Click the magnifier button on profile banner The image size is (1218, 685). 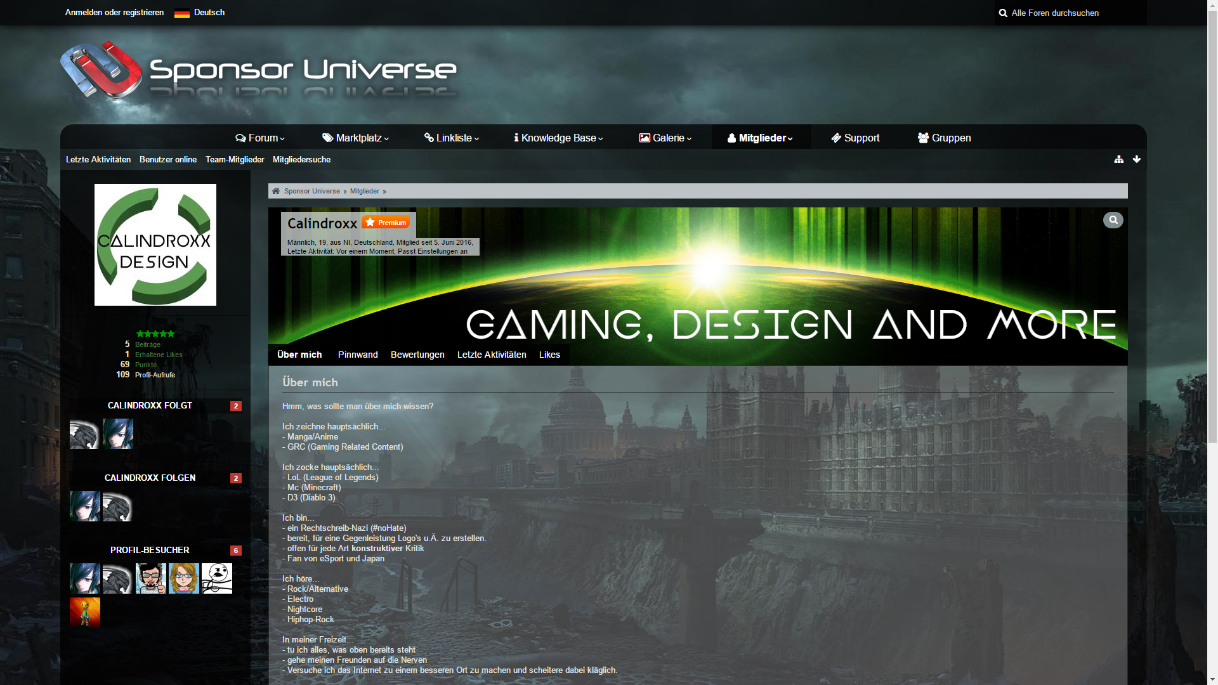coord(1113,220)
